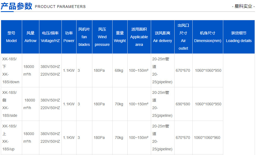Click the Voltage/HZ header cell

[x=50, y=37]
